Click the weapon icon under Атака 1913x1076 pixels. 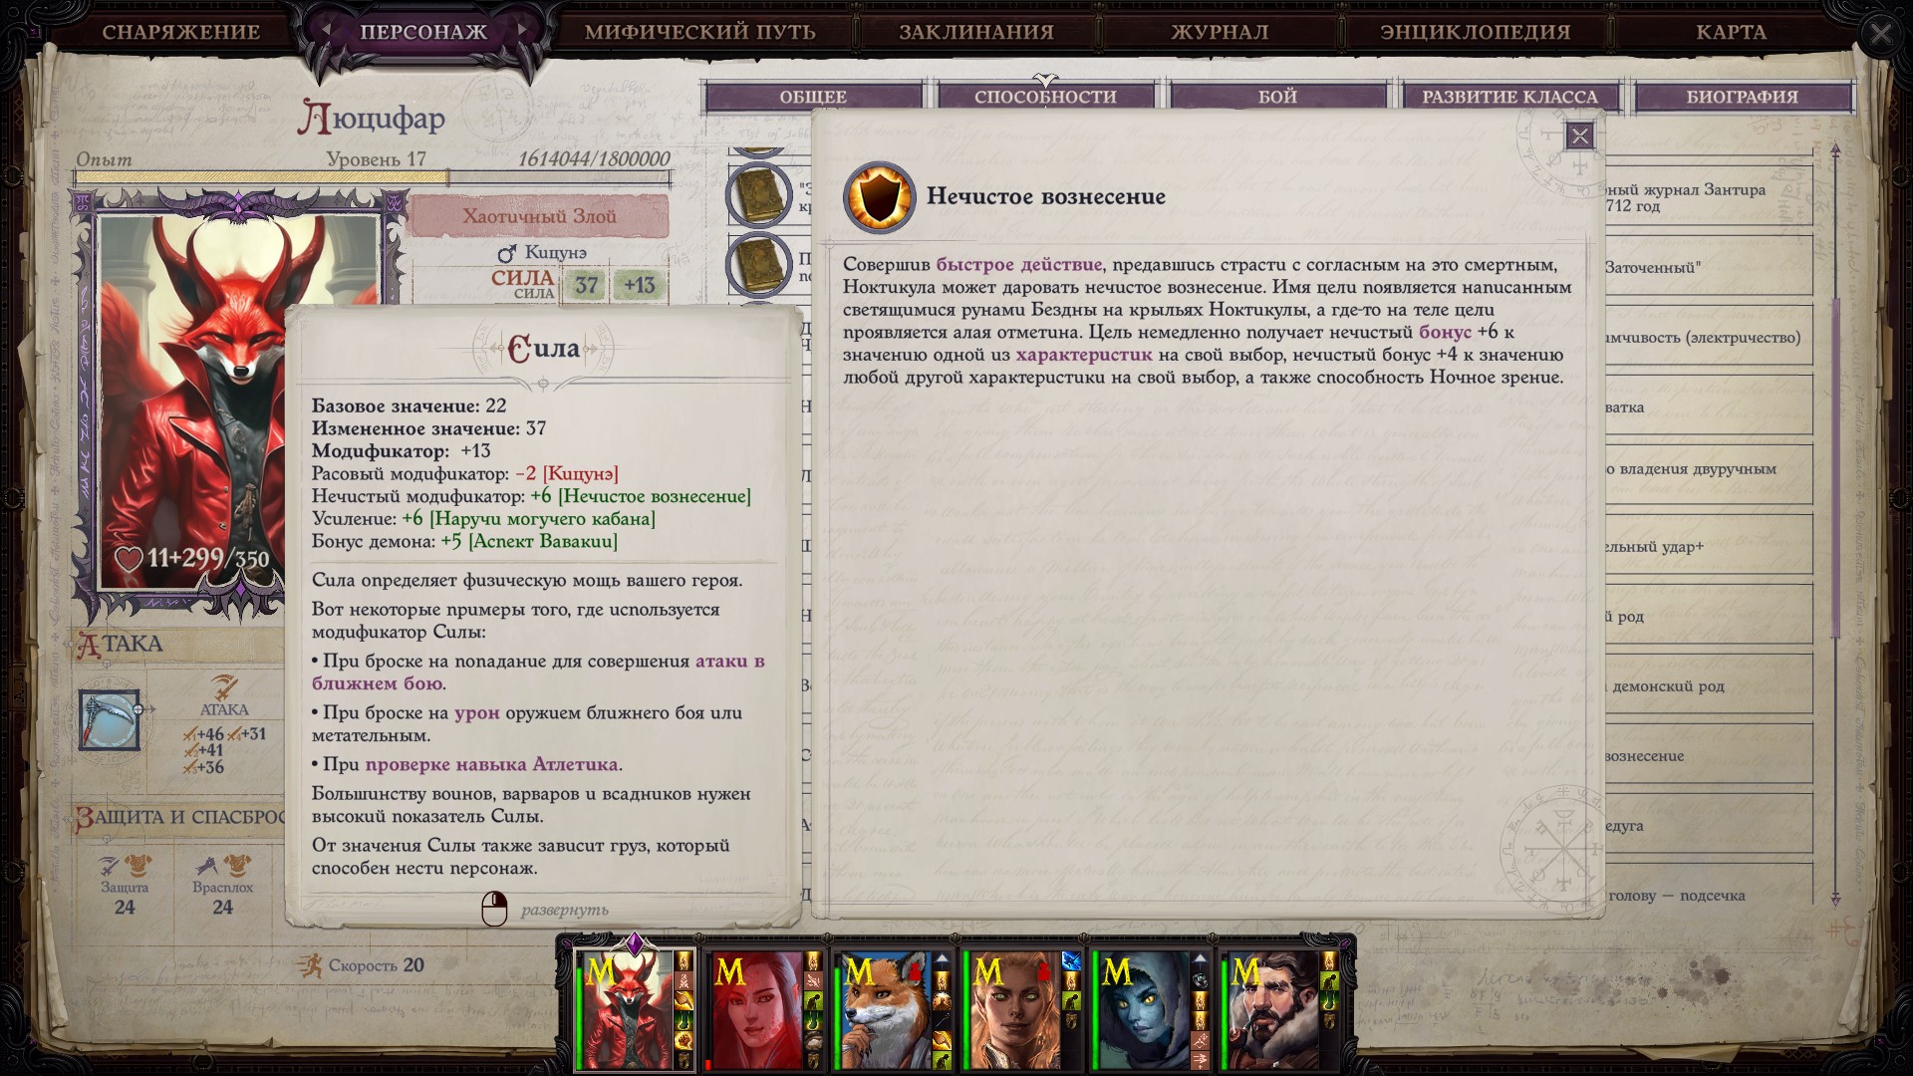pos(110,720)
